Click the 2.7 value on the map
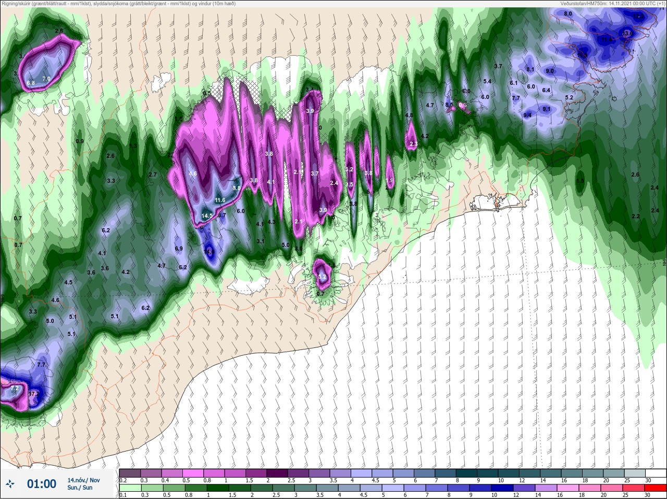 click(153, 174)
